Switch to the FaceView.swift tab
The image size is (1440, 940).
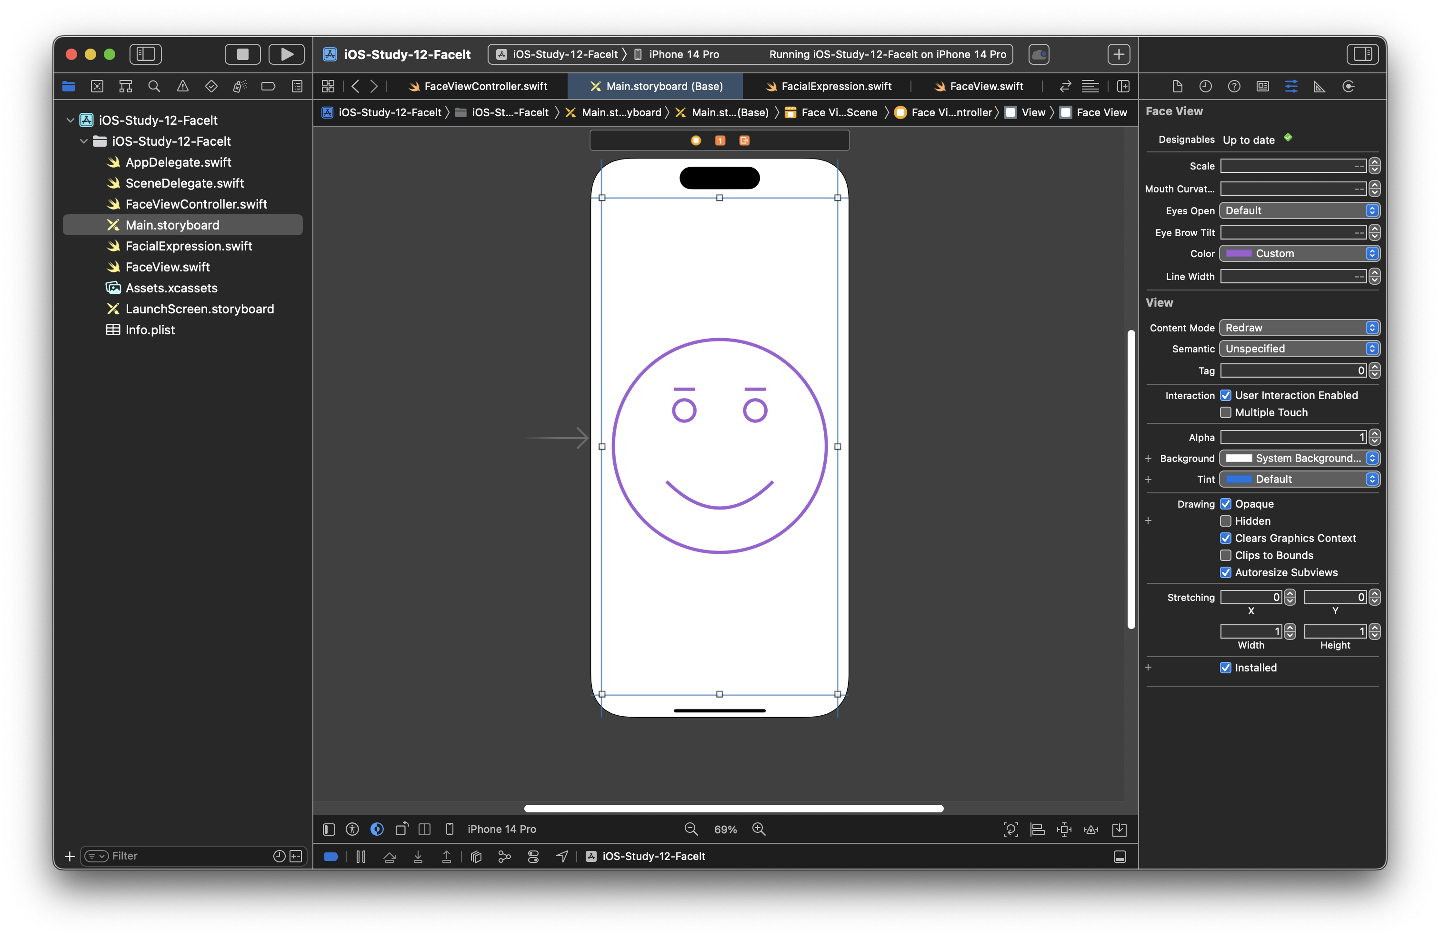(x=986, y=87)
